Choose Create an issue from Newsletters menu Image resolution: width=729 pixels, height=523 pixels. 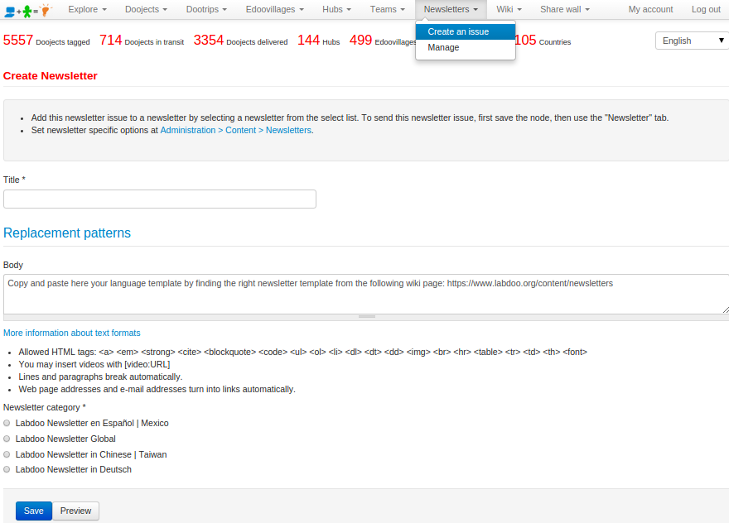point(466,31)
